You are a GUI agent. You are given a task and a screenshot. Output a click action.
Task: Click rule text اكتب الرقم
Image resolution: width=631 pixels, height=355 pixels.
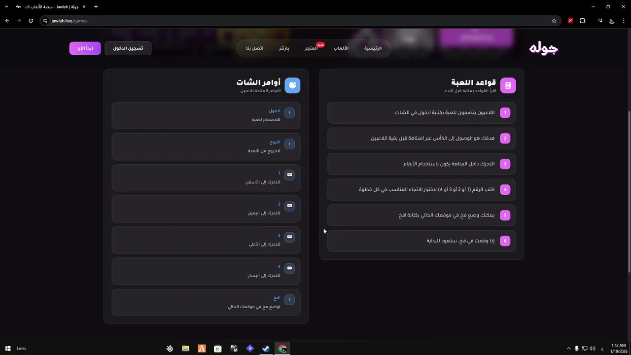427,189
